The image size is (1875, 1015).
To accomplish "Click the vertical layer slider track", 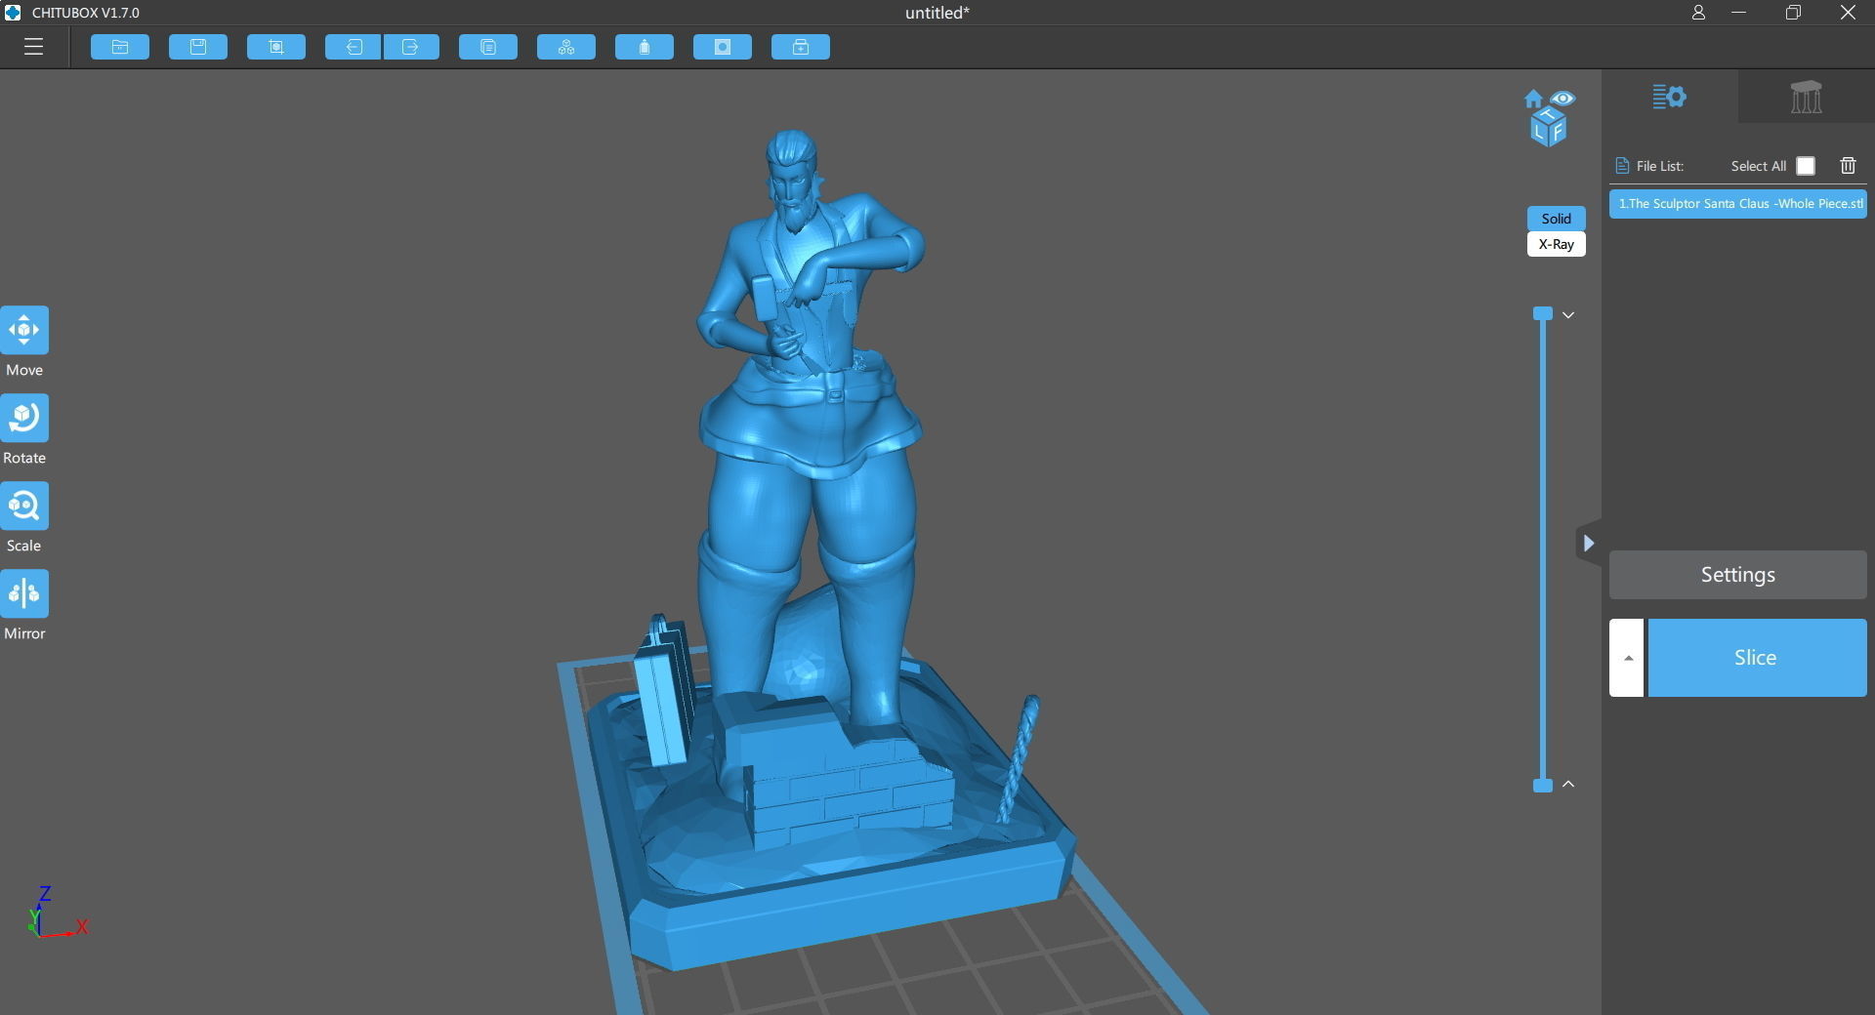I will tap(1543, 549).
